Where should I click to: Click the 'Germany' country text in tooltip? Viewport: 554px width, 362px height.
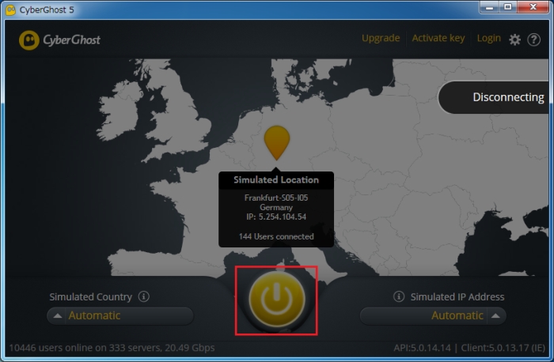(276, 207)
